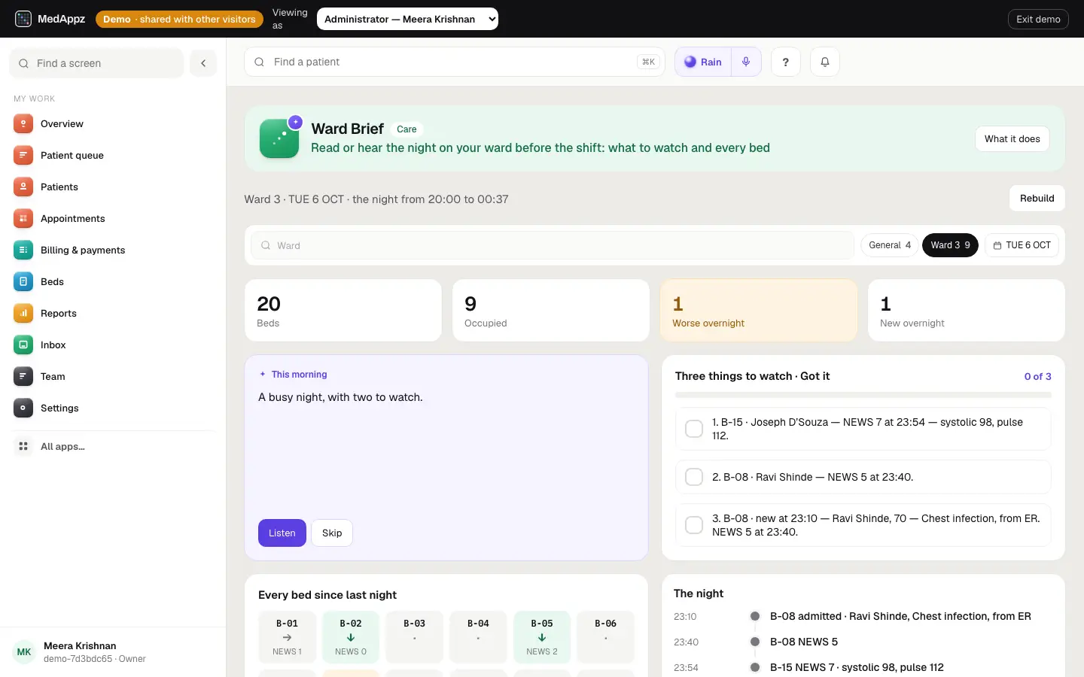Select bed B-05 tile
The width and height of the screenshot is (1084, 677).
pyautogui.click(x=542, y=637)
